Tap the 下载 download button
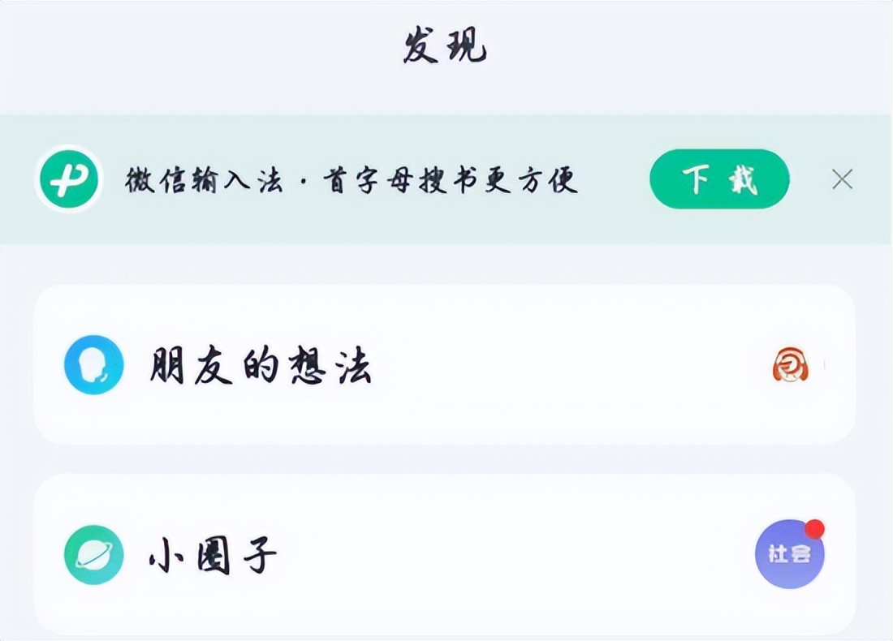Image resolution: width=893 pixels, height=641 pixels. click(719, 179)
